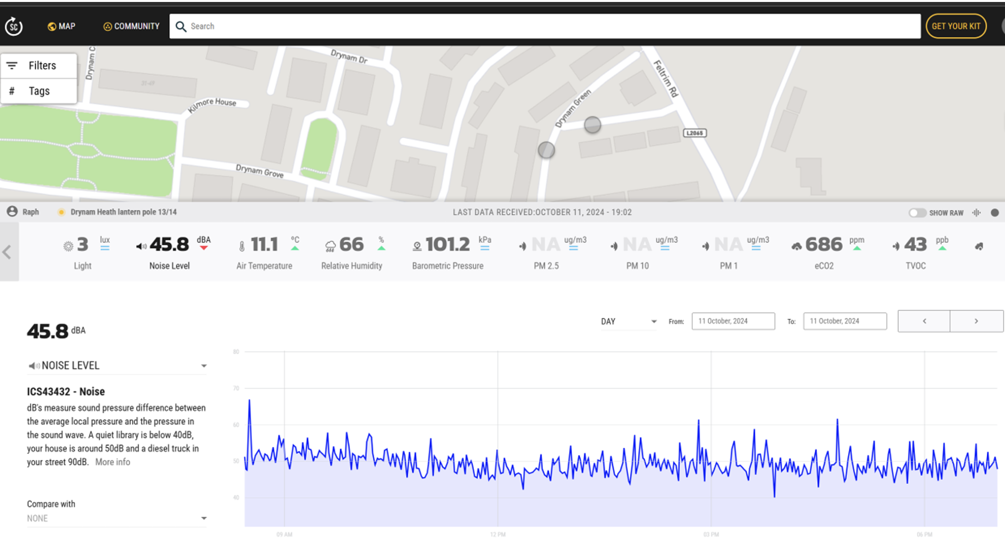The width and height of the screenshot is (1005, 556).
Task: Open the Noise Level sensor dropdown
Action: (x=117, y=366)
